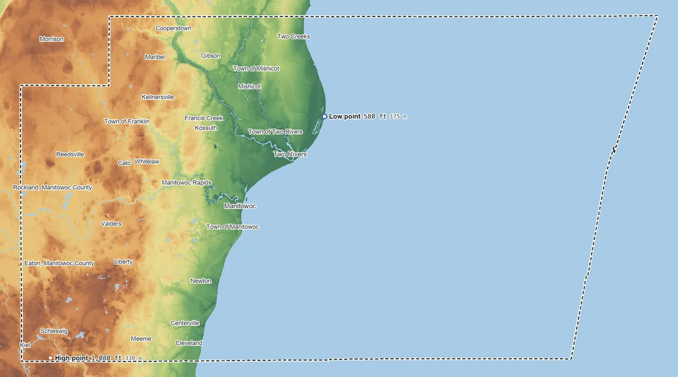Click the "Kossuth" map label
Image resolution: width=678 pixels, height=377 pixels.
(206, 128)
